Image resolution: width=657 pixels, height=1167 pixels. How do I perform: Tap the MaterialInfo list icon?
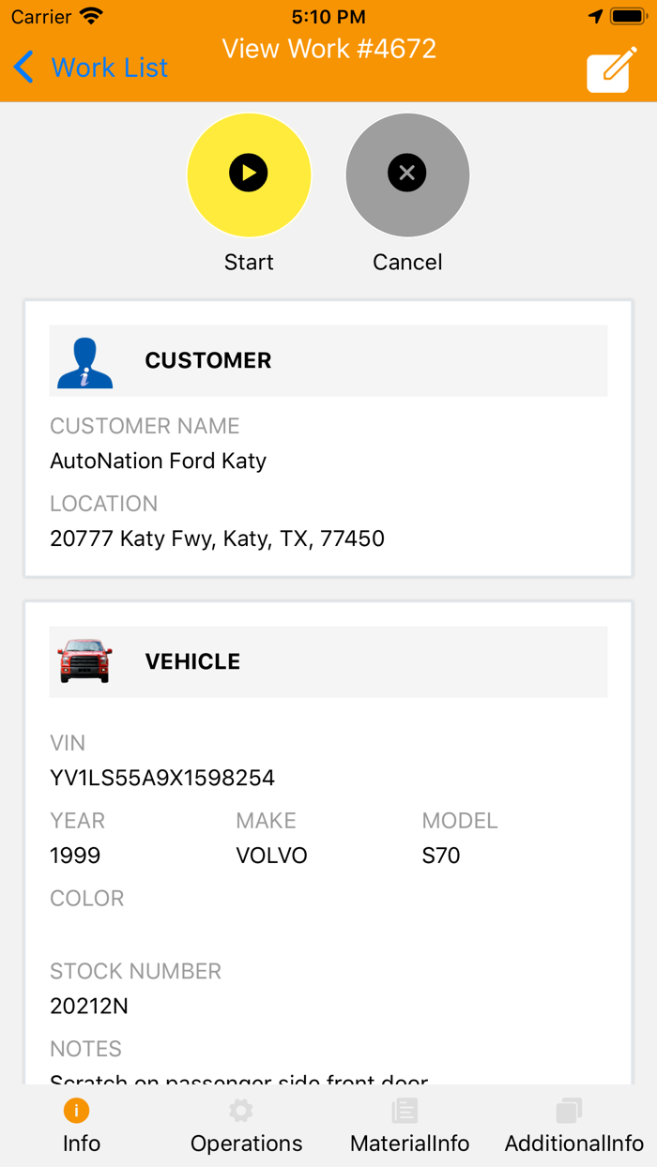point(404,1110)
